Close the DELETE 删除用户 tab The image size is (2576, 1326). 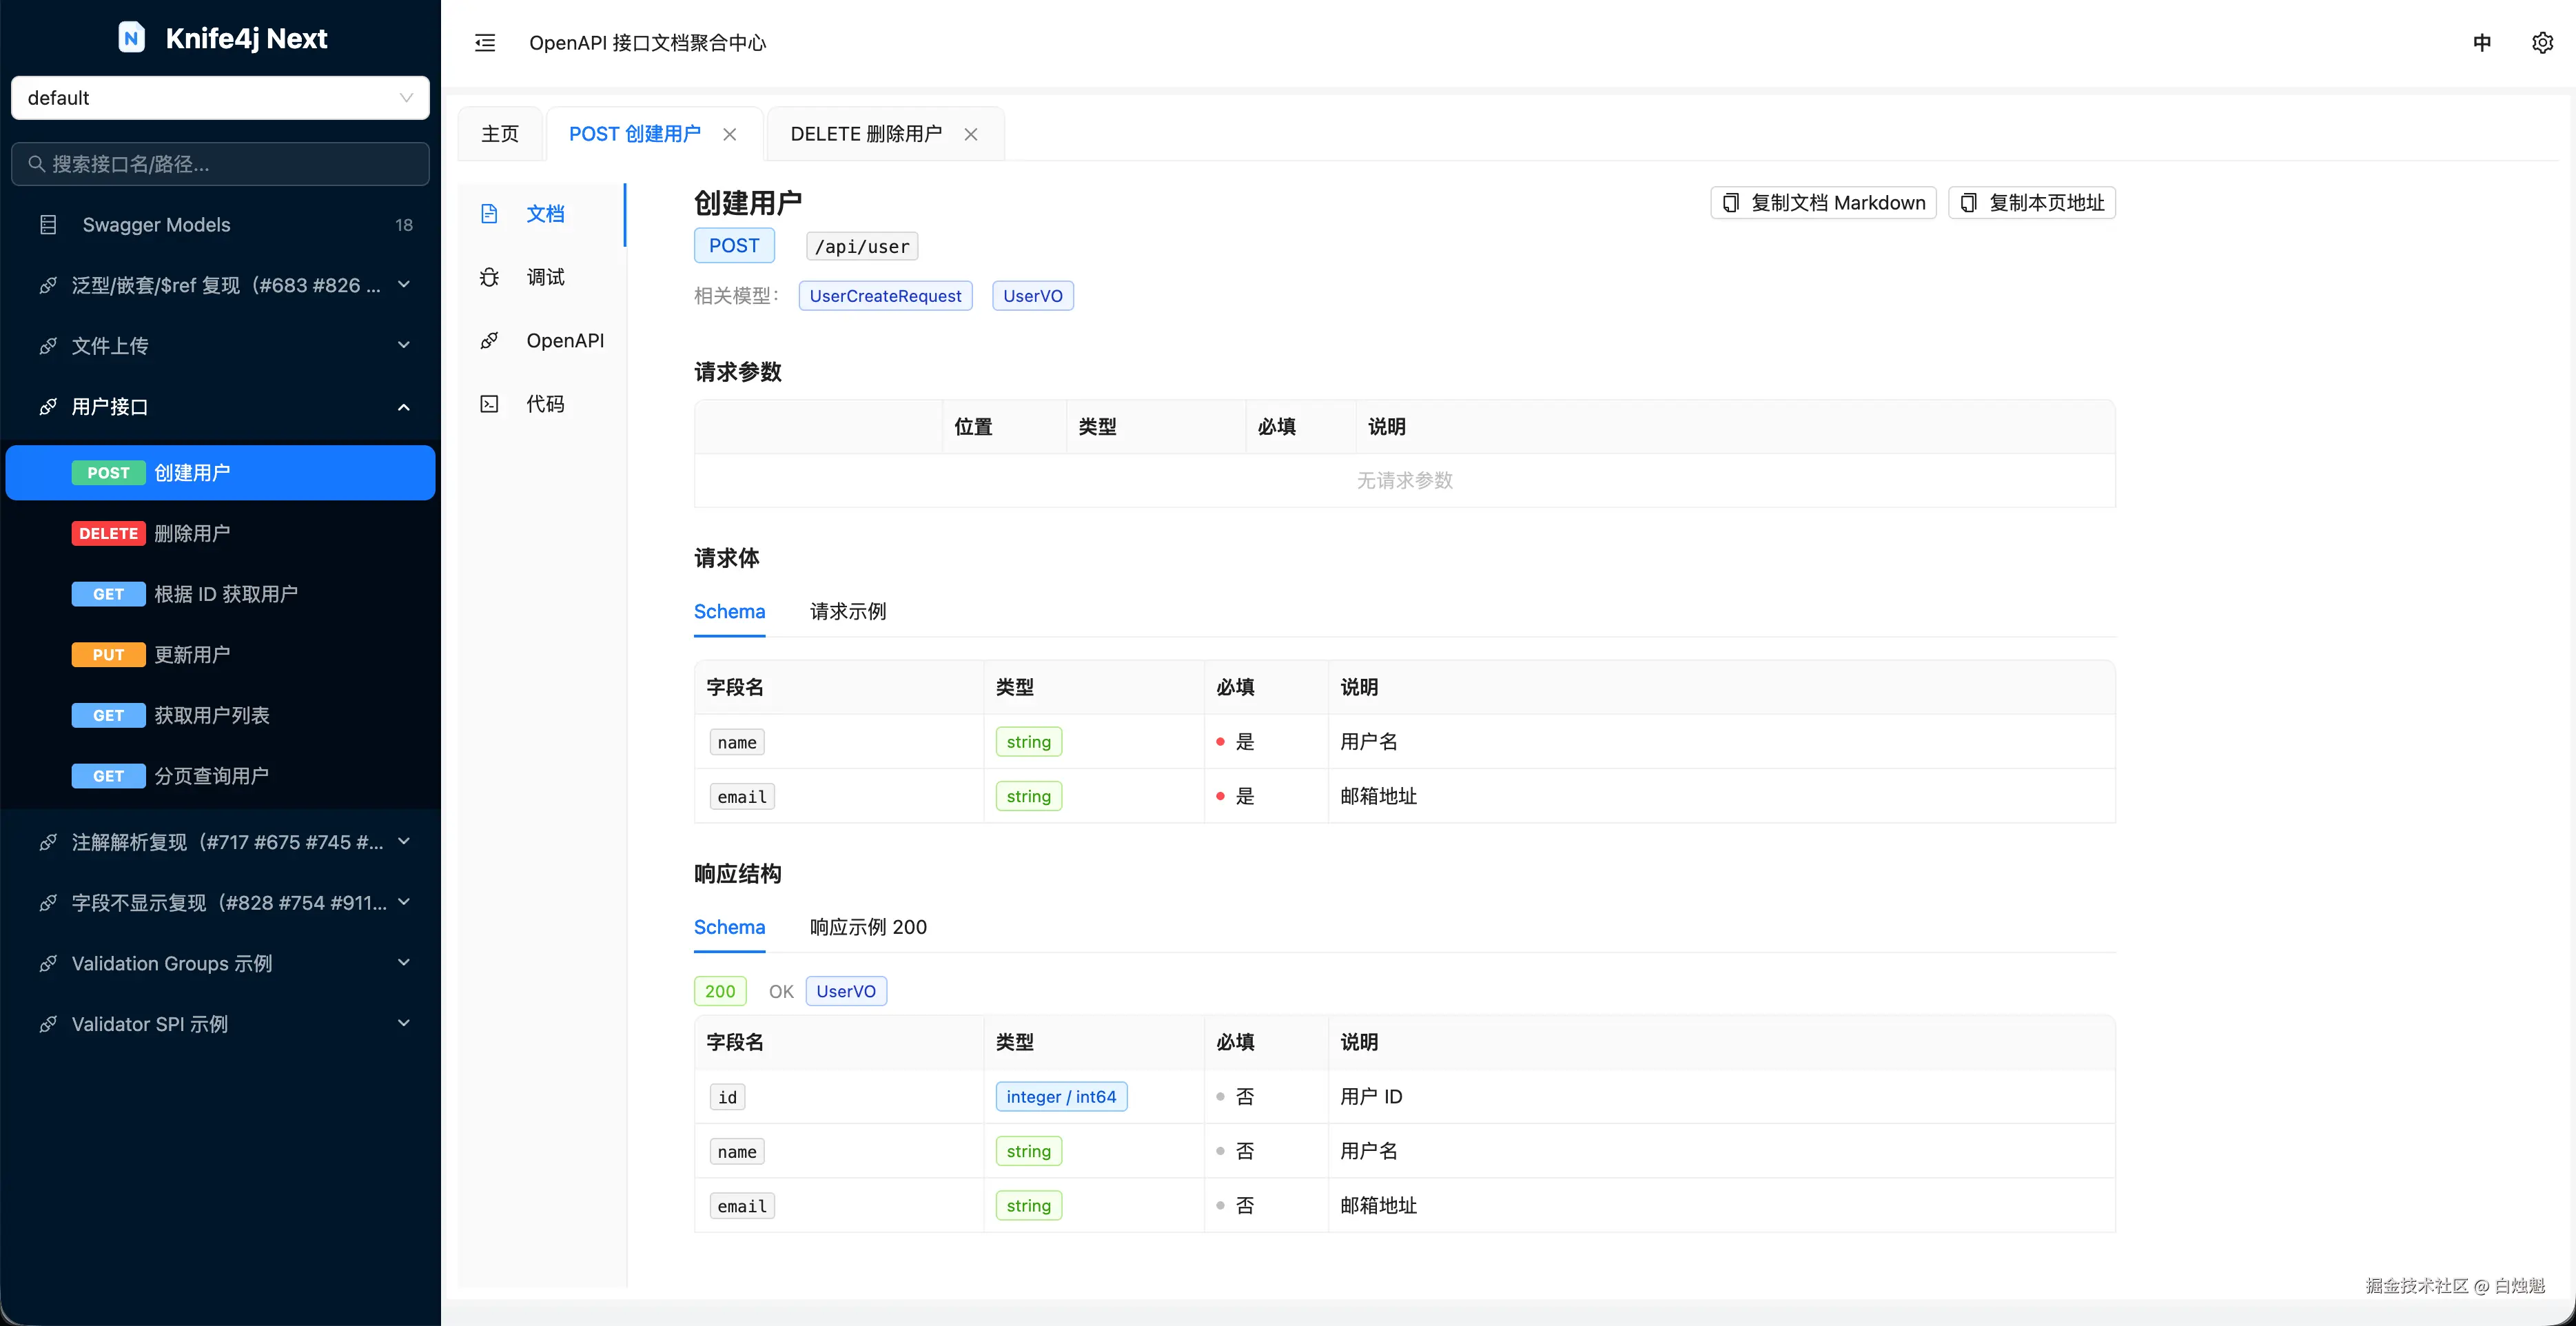pos(971,134)
